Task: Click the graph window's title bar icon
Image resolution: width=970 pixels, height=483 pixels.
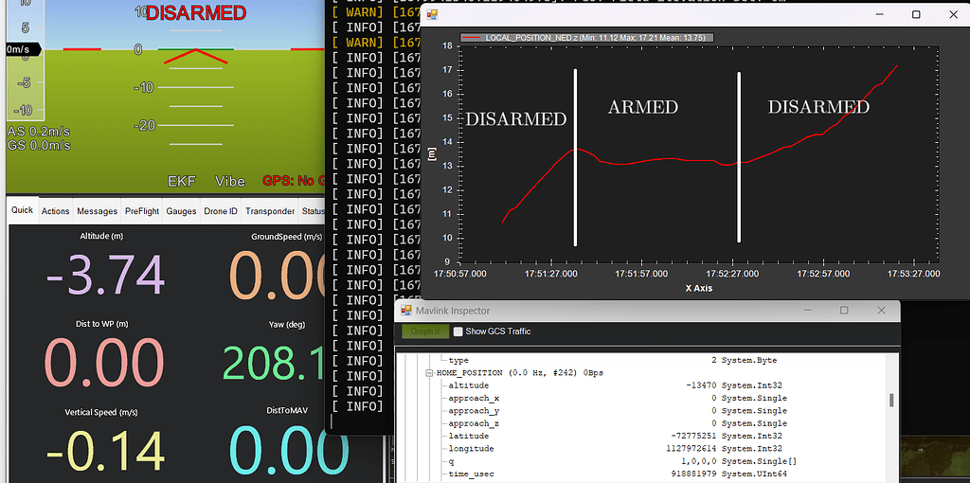Action: (x=432, y=15)
